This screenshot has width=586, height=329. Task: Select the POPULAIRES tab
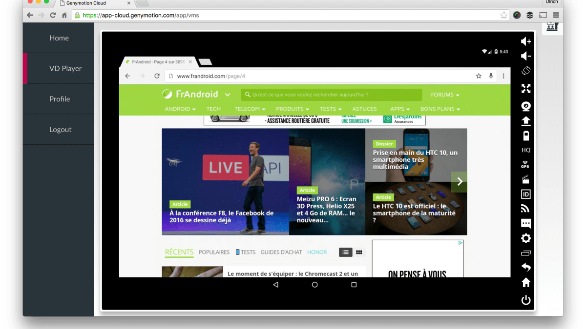point(214,252)
